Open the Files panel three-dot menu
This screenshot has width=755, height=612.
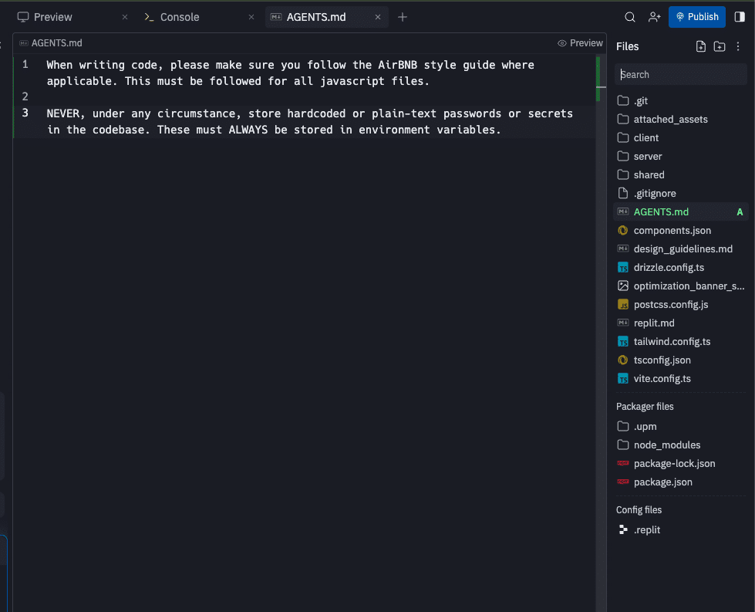tap(738, 46)
